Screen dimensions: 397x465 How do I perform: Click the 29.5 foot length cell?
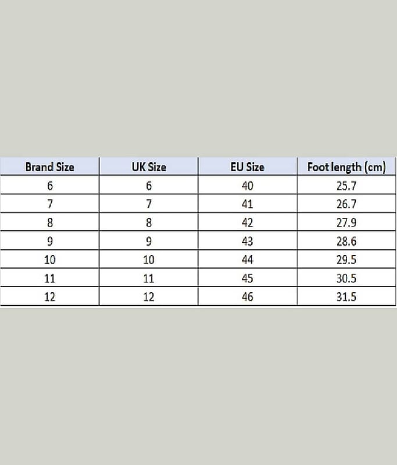point(346,259)
